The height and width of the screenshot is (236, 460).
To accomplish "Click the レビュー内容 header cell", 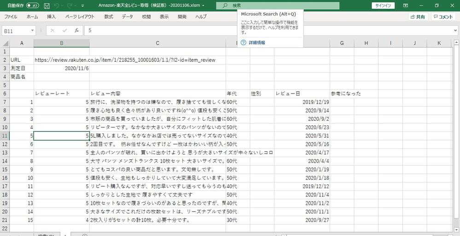I will (x=157, y=94).
